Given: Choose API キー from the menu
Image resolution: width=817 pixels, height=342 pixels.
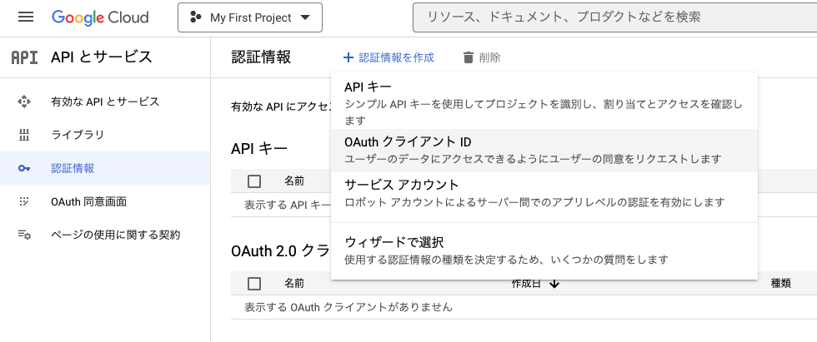Looking at the screenshot, I should (544, 102).
